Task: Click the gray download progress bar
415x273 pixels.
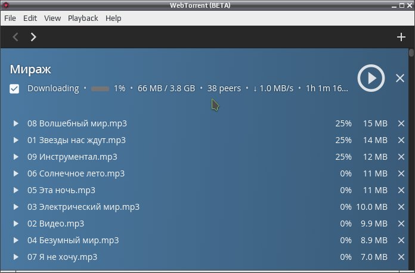Action: click(x=100, y=89)
